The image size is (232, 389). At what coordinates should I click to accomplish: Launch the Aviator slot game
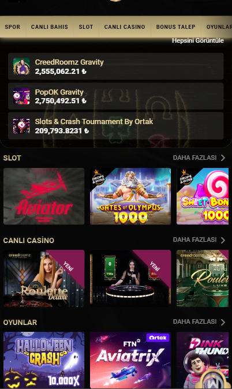pos(44,196)
